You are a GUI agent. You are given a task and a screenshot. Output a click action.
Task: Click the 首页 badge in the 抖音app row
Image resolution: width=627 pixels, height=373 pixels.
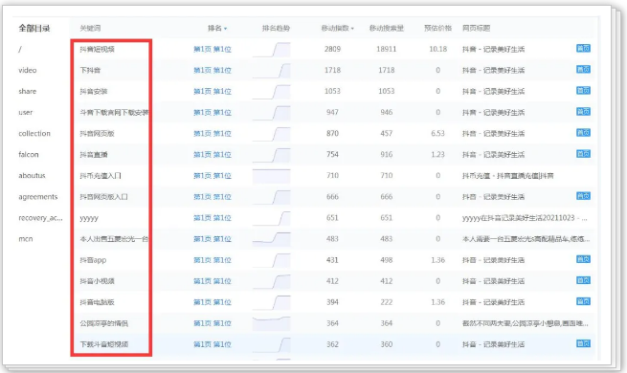tap(583, 259)
